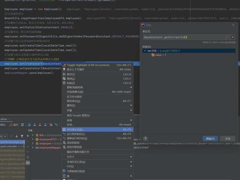Choose Run to Cursor with Alt+F9 shortcut

tap(97, 134)
